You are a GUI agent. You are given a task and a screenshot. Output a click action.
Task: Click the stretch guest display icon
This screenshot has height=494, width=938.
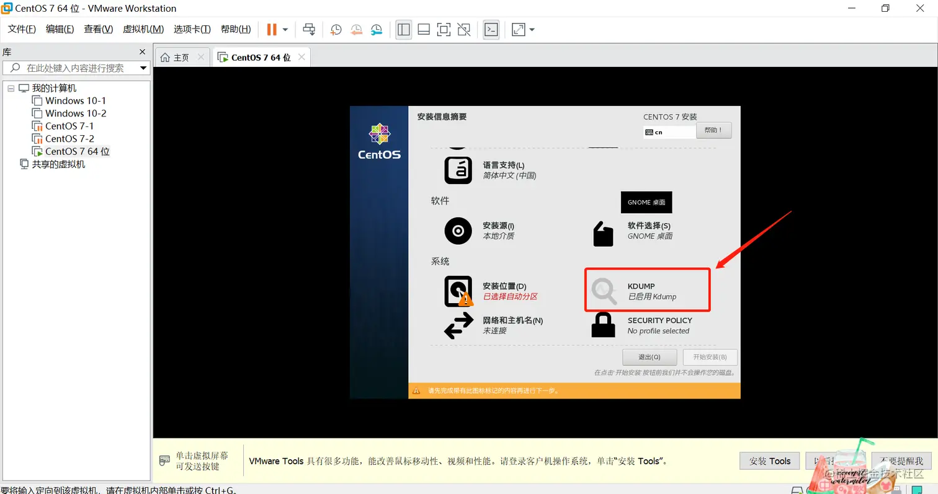(x=518, y=29)
